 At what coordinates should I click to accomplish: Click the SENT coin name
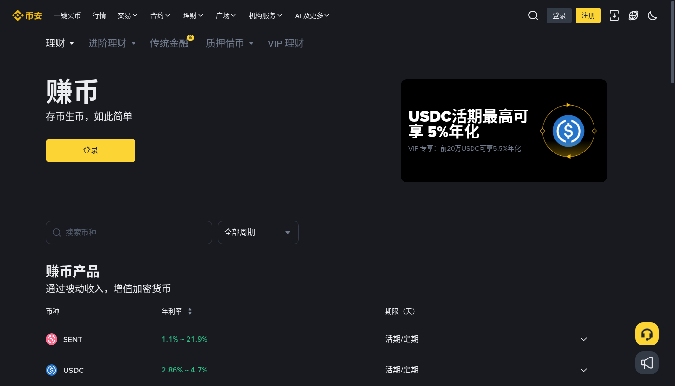(x=73, y=340)
